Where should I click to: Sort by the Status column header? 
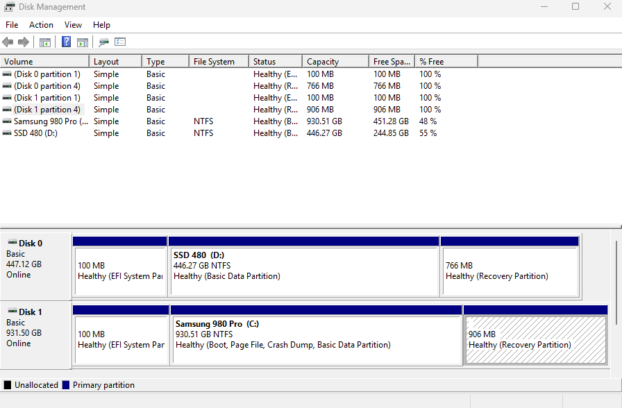pos(276,62)
